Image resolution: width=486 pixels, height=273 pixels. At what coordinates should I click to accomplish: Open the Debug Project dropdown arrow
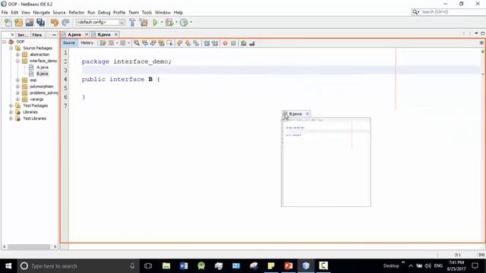coord(176,22)
